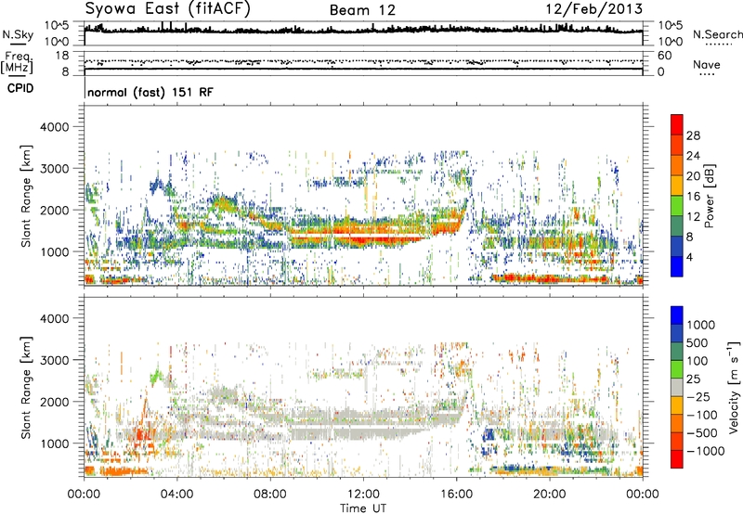Select the '-1000' label on Velocity colorbar
The width and height of the screenshot is (743, 514).
click(706, 451)
